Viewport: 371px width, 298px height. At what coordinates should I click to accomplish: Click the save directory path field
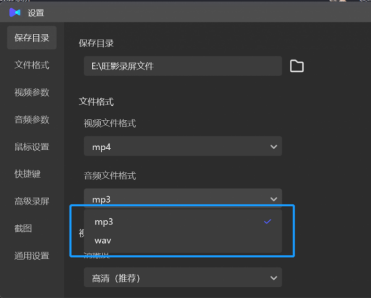[182, 66]
